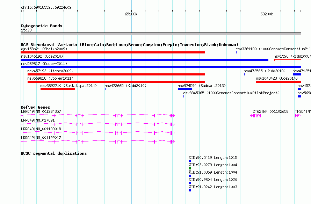Click the %ID:93.0279|Length:1004 label

click(x=213, y=165)
